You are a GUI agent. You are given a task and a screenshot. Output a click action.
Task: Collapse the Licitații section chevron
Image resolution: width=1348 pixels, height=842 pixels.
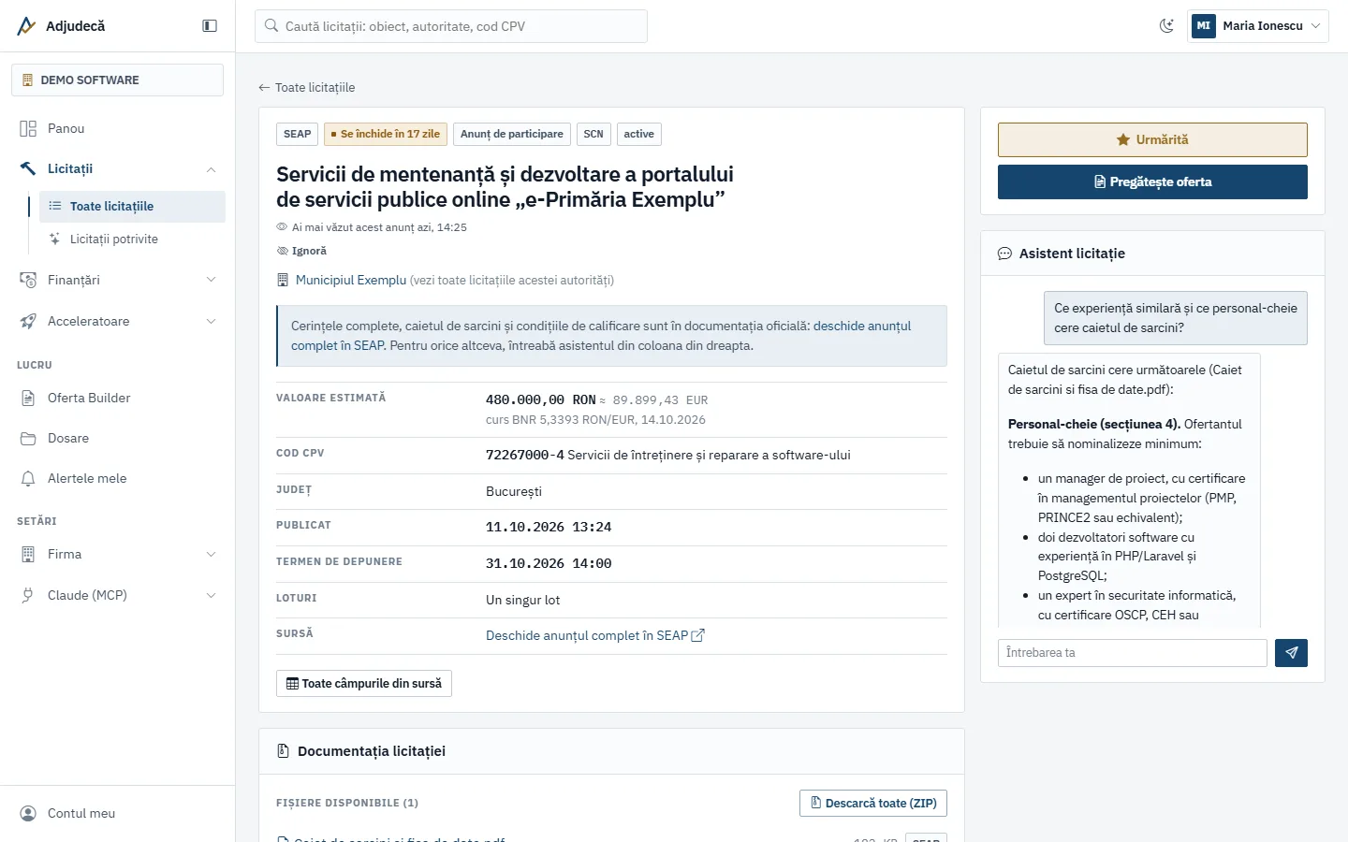coord(211,169)
